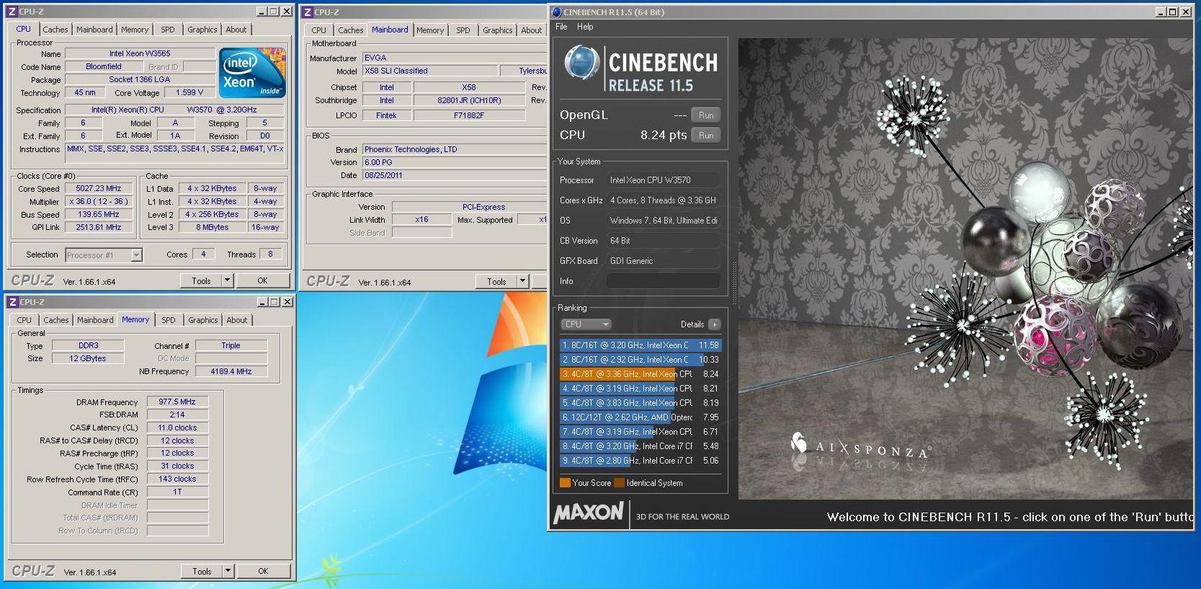
Task: Switch to Memory tab in the Mainboard window
Action: [x=430, y=30]
